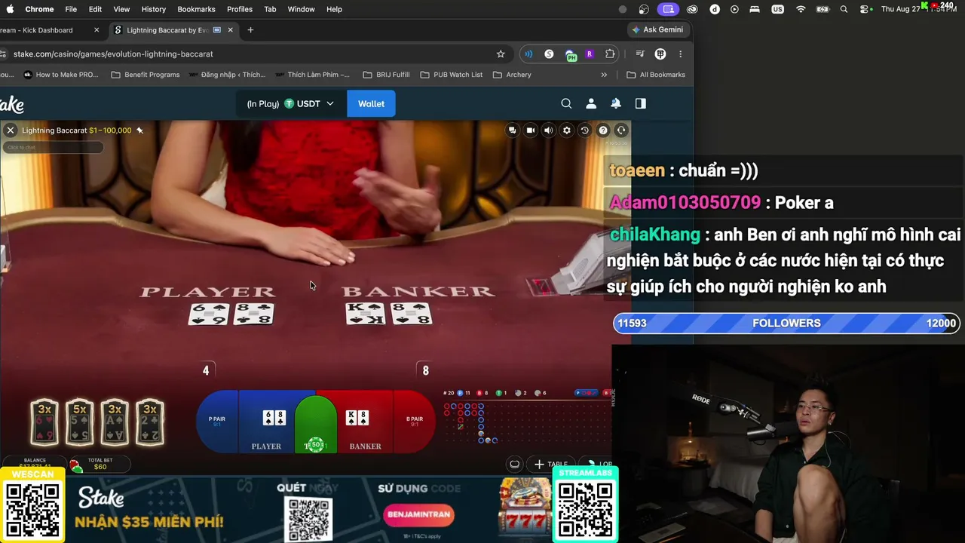965x543 pixels.
Task: Click Ask Gemini button
Action: pos(657,30)
